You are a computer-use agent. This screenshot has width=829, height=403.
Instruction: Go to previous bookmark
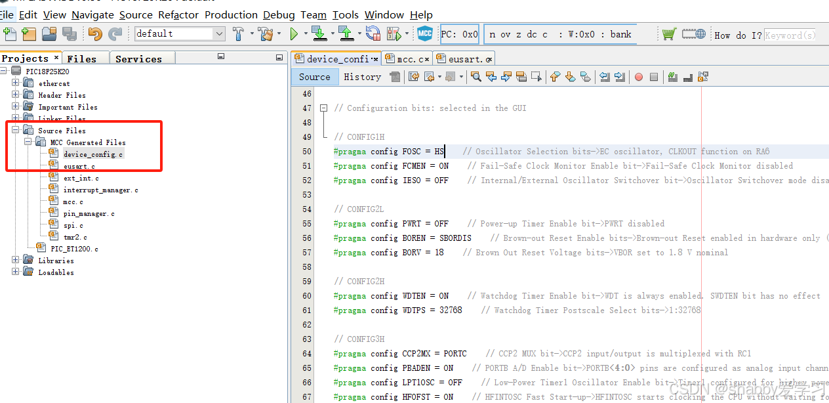[555, 77]
